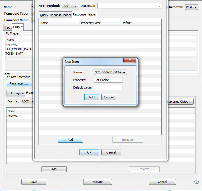Open the Mismatch Pass dropdown
The image size is (202, 191).
[x=191, y=7]
